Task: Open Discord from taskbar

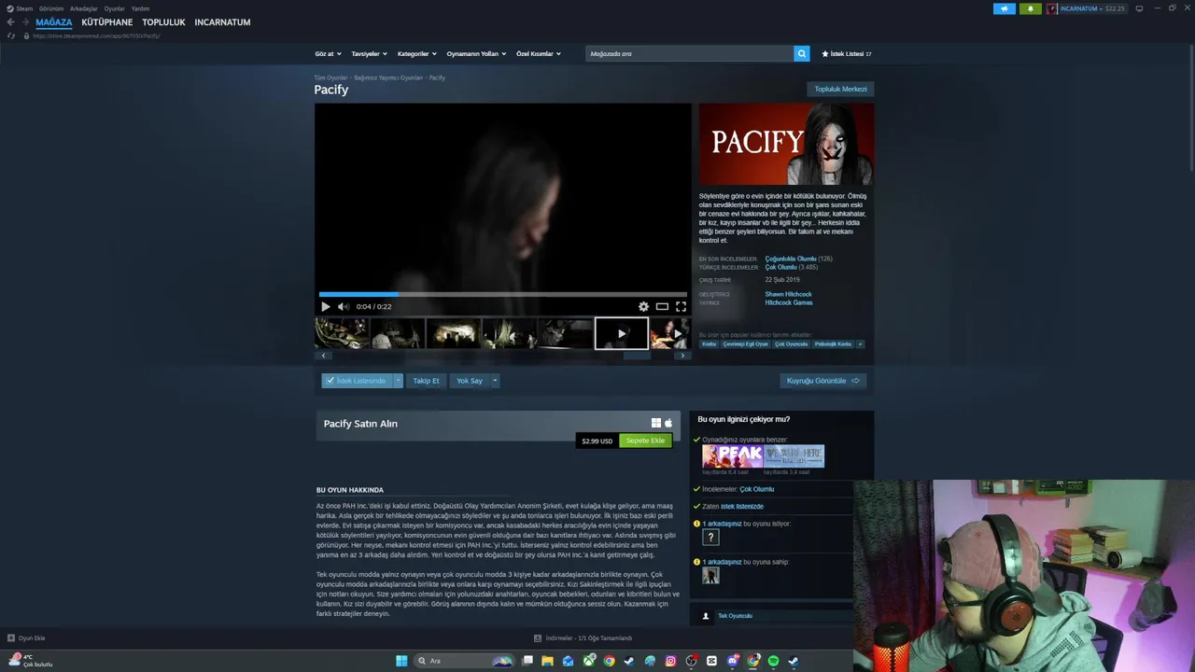Action: point(732,661)
